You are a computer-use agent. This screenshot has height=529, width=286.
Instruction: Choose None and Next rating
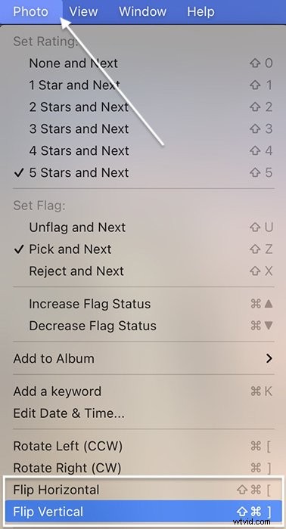tap(143, 63)
